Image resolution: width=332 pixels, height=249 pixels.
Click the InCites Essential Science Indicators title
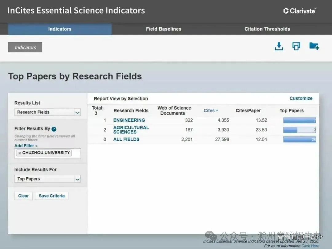click(x=76, y=10)
